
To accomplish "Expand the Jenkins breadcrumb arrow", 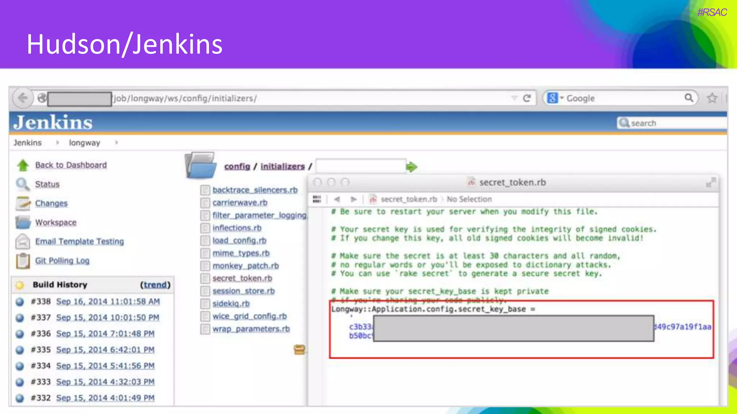I will (58, 143).
